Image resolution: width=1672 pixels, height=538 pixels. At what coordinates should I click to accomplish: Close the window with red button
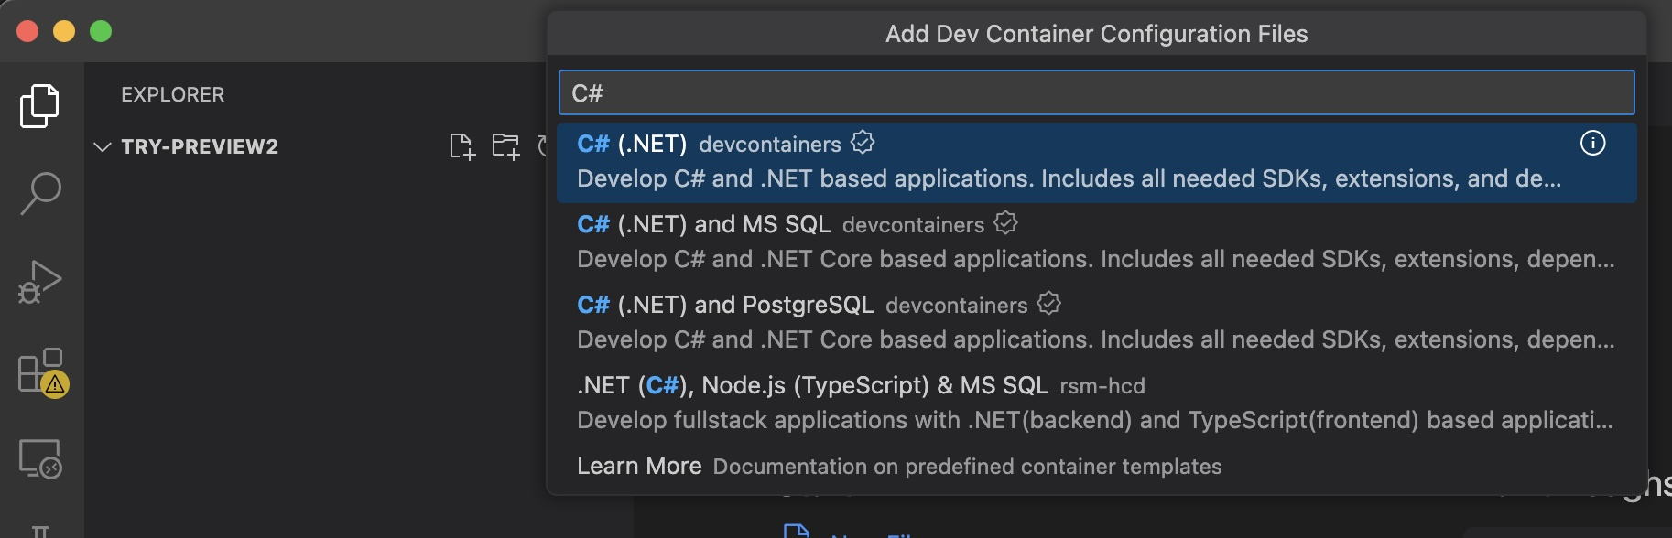pyautogui.click(x=27, y=31)
